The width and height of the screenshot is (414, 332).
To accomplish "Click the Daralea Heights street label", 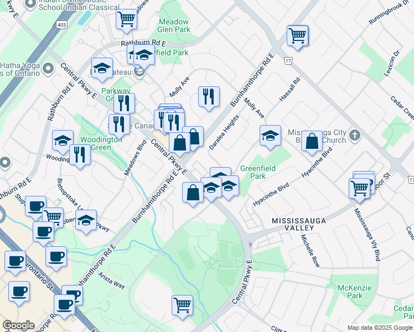I will (224, 132).
